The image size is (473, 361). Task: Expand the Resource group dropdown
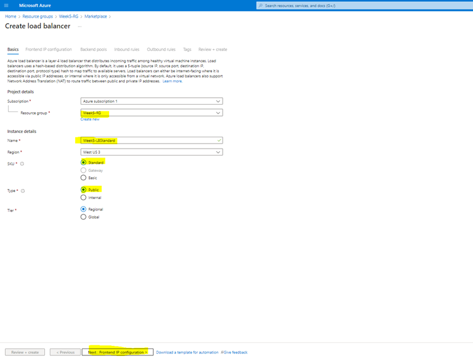pyautogui.click(x=152, y=113)
